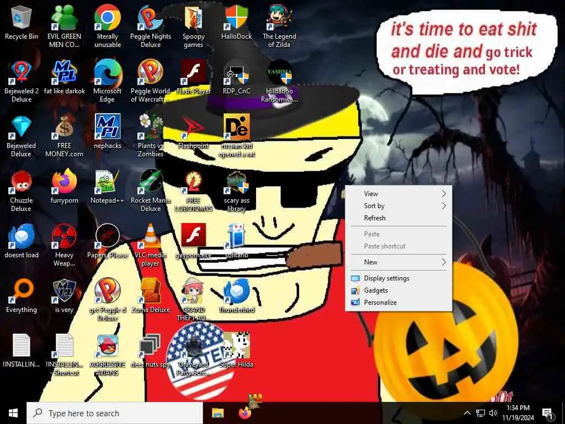Image resolution: width=565 pixels, height=424 pixels.
Task: Expand the New submenu in context menu
Action: (398, 262)
